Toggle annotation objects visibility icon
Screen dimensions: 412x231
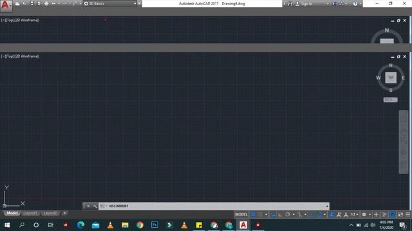332,214
